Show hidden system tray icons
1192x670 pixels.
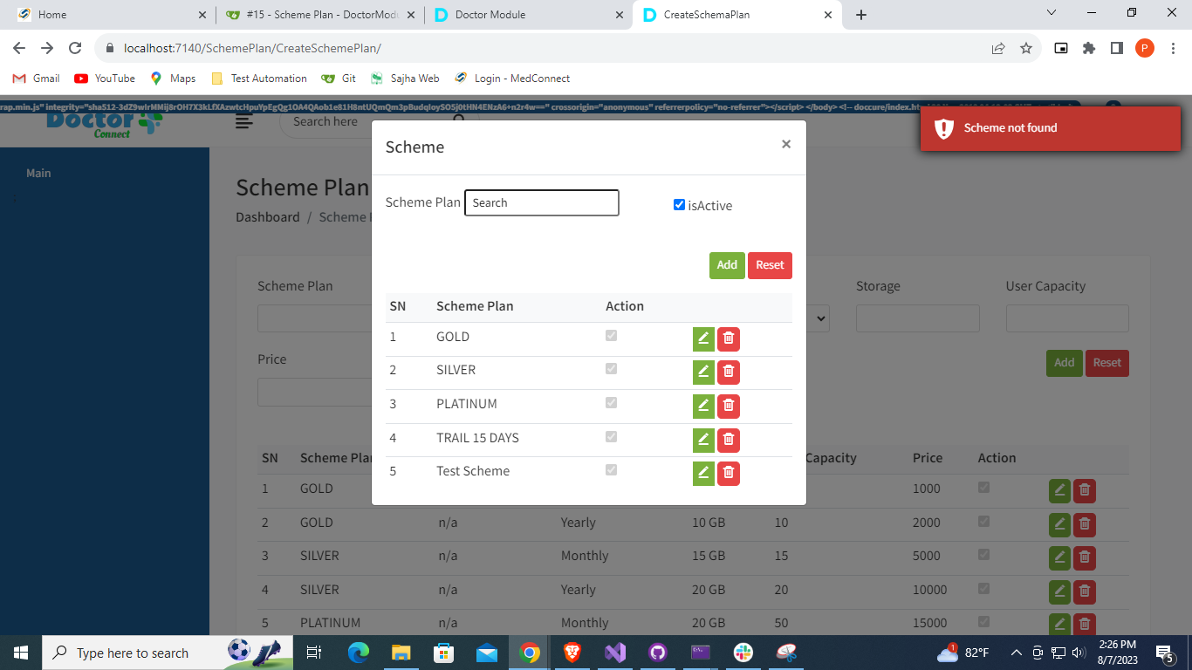(1016, 653)
